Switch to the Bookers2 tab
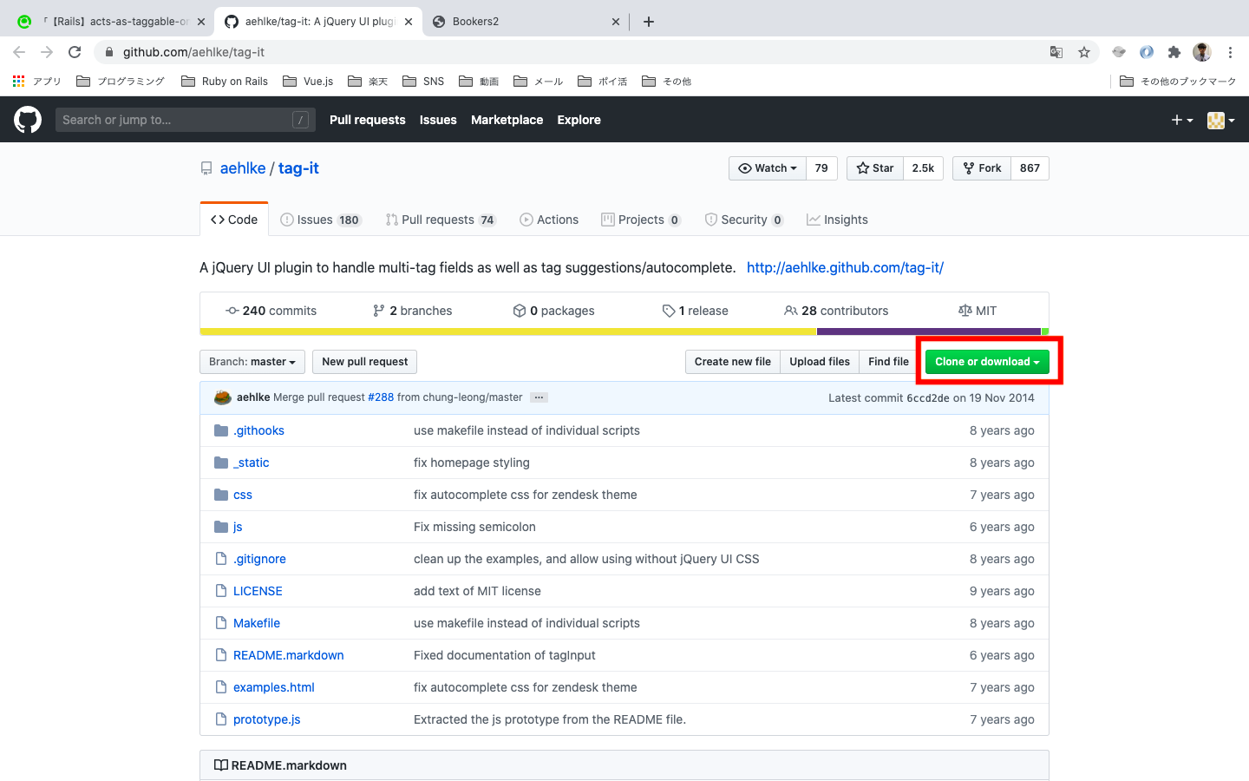This screenshot has height=781, width=1249. click(526, 22)
